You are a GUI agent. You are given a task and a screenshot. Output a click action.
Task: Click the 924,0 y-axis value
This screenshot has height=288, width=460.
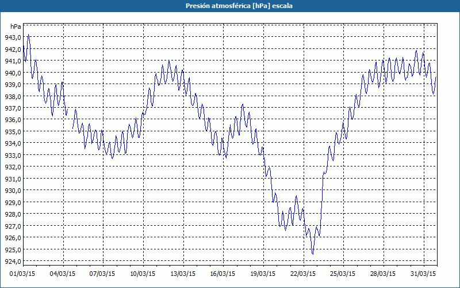[x=13, y=262]
